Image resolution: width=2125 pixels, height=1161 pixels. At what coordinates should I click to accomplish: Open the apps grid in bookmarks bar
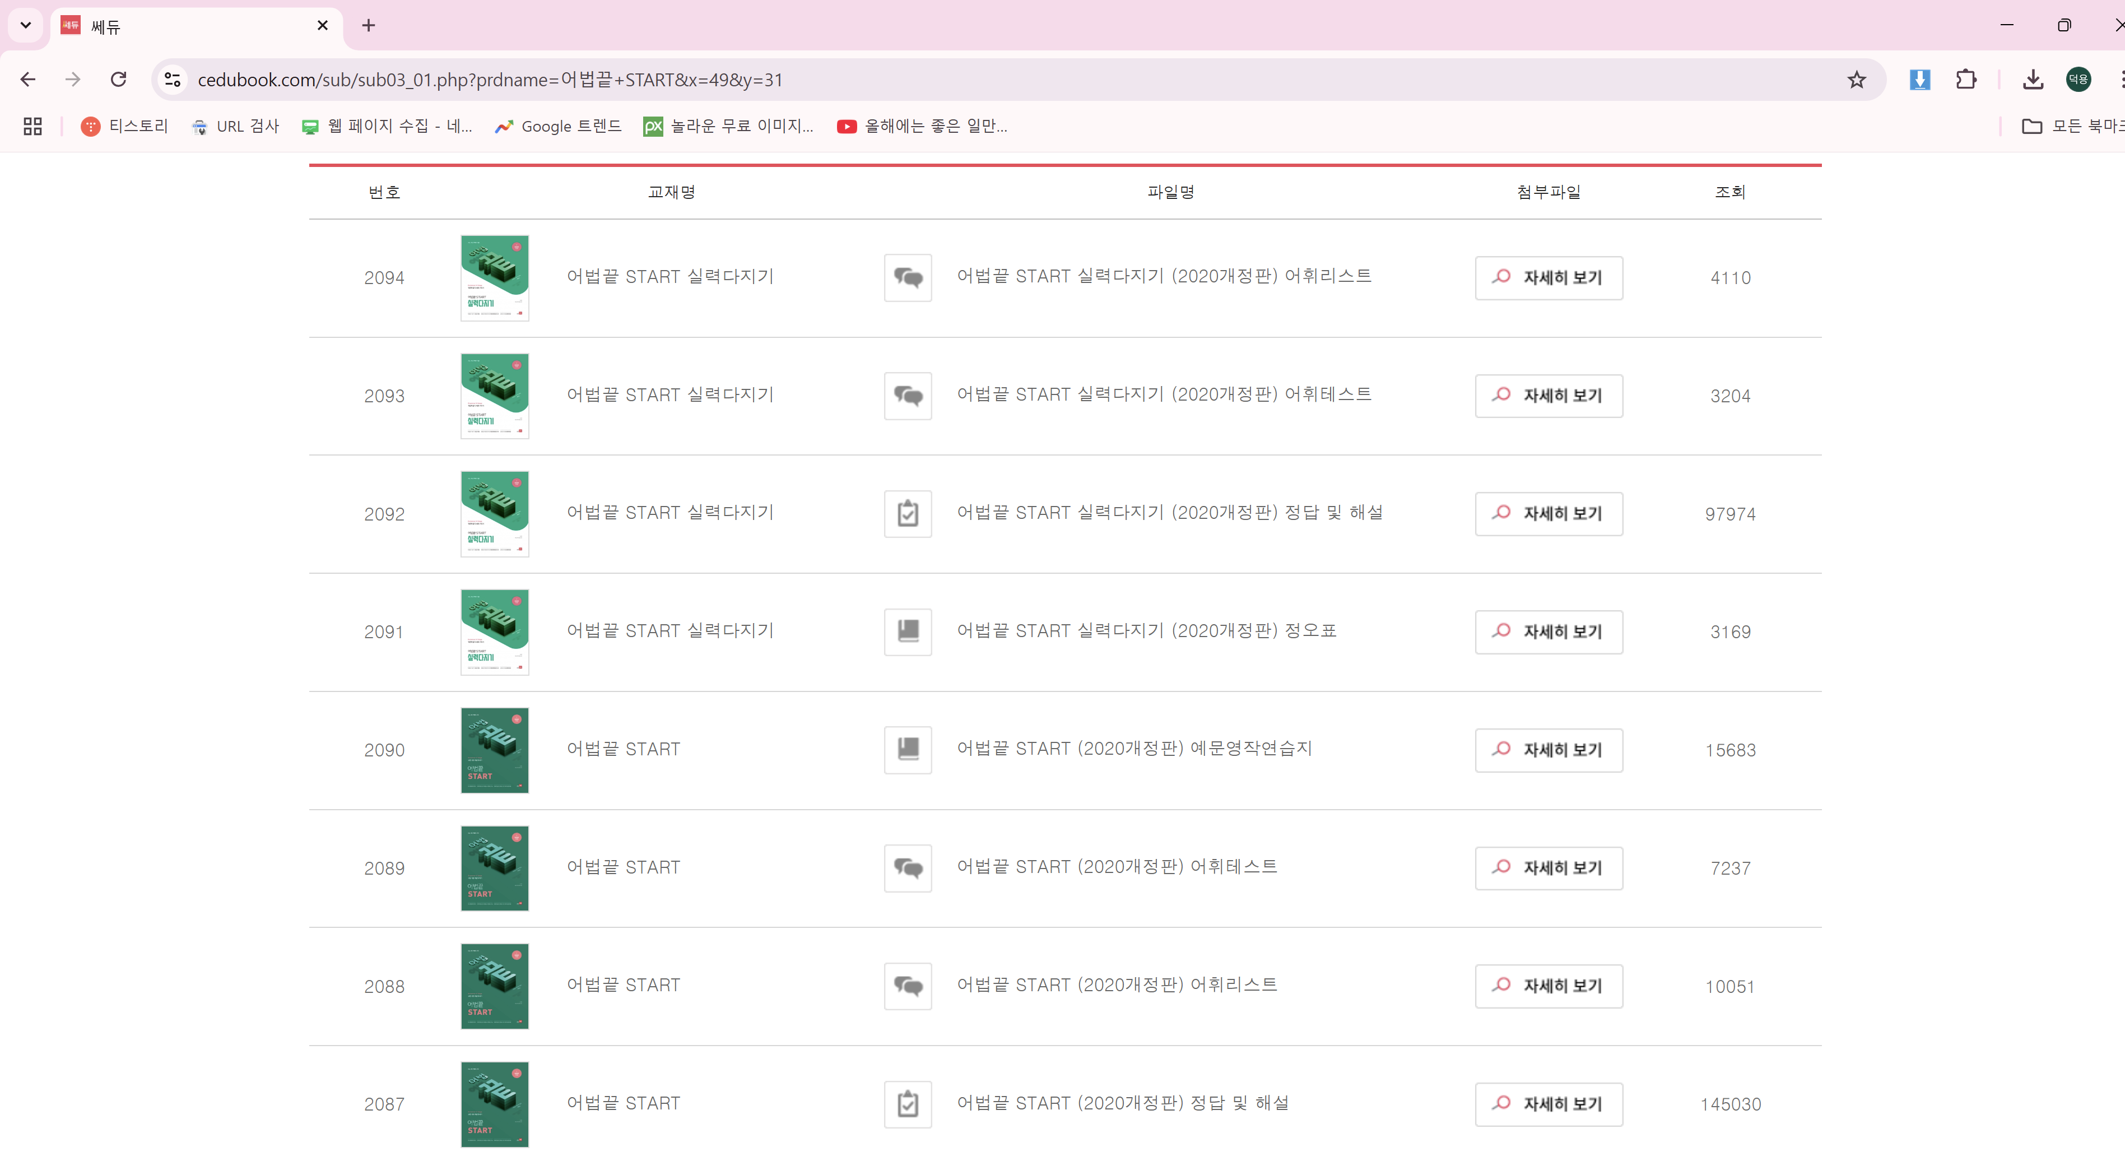coord(32,126)
